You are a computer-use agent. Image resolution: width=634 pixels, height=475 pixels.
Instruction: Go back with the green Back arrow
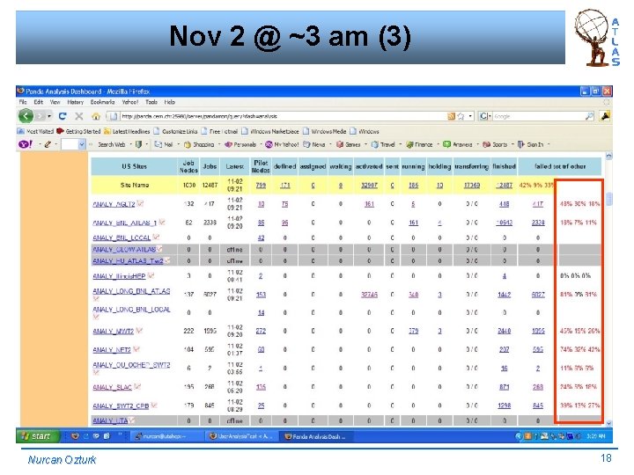click(x=26, y=116)
